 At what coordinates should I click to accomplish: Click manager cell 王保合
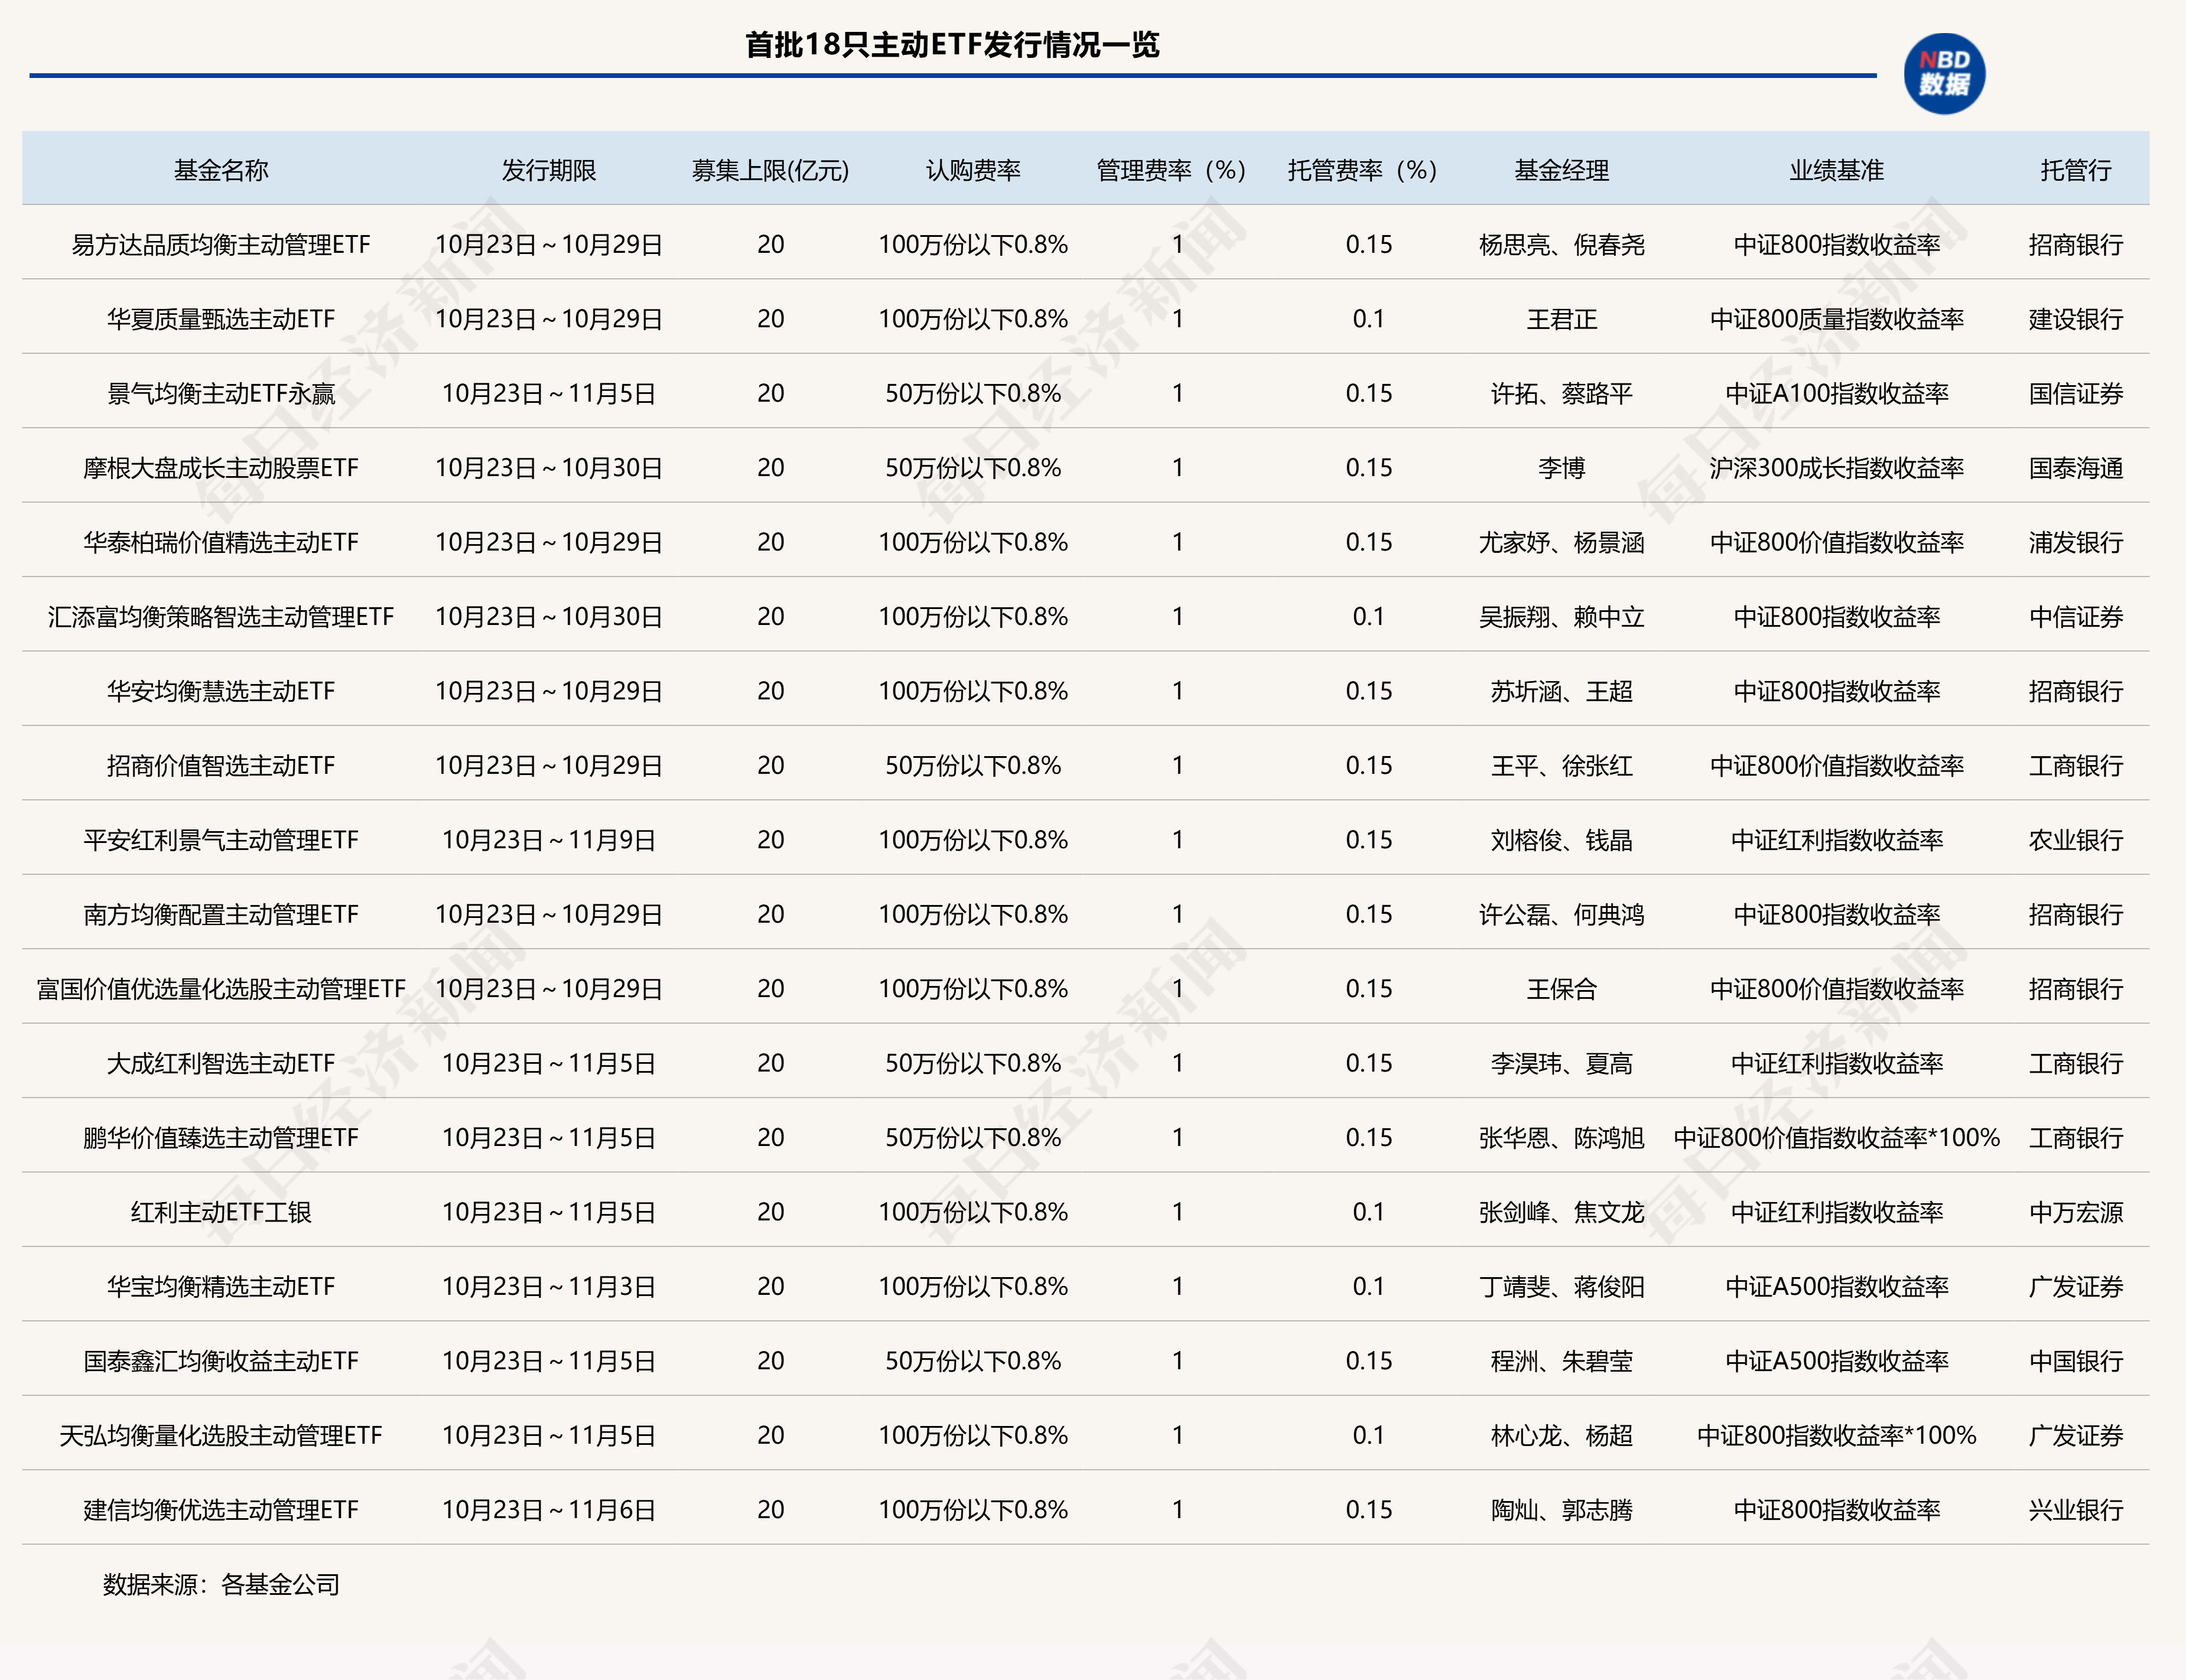pos(1561,989)
